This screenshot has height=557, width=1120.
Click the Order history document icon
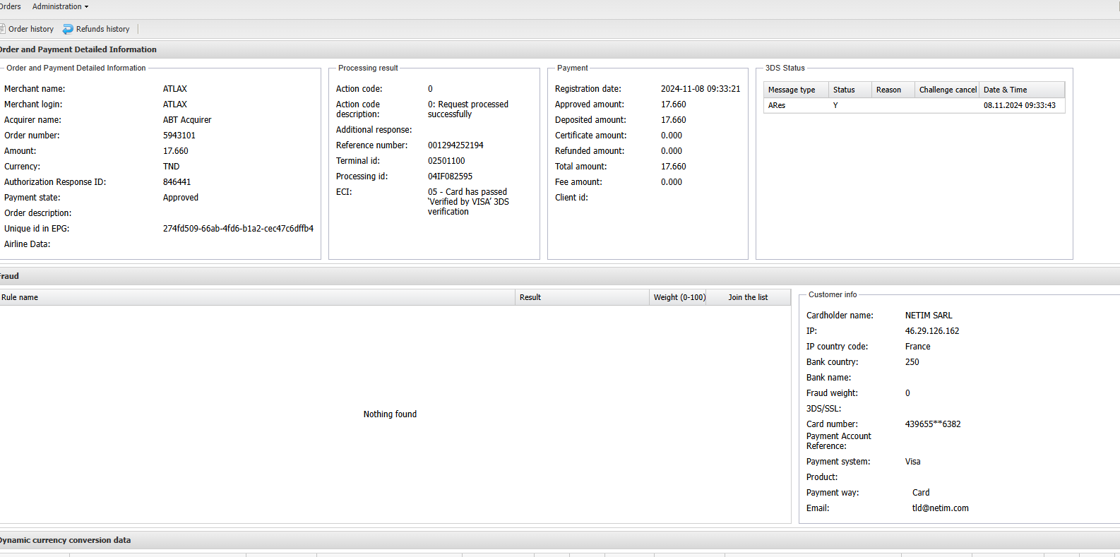click(x=2, y=29)
